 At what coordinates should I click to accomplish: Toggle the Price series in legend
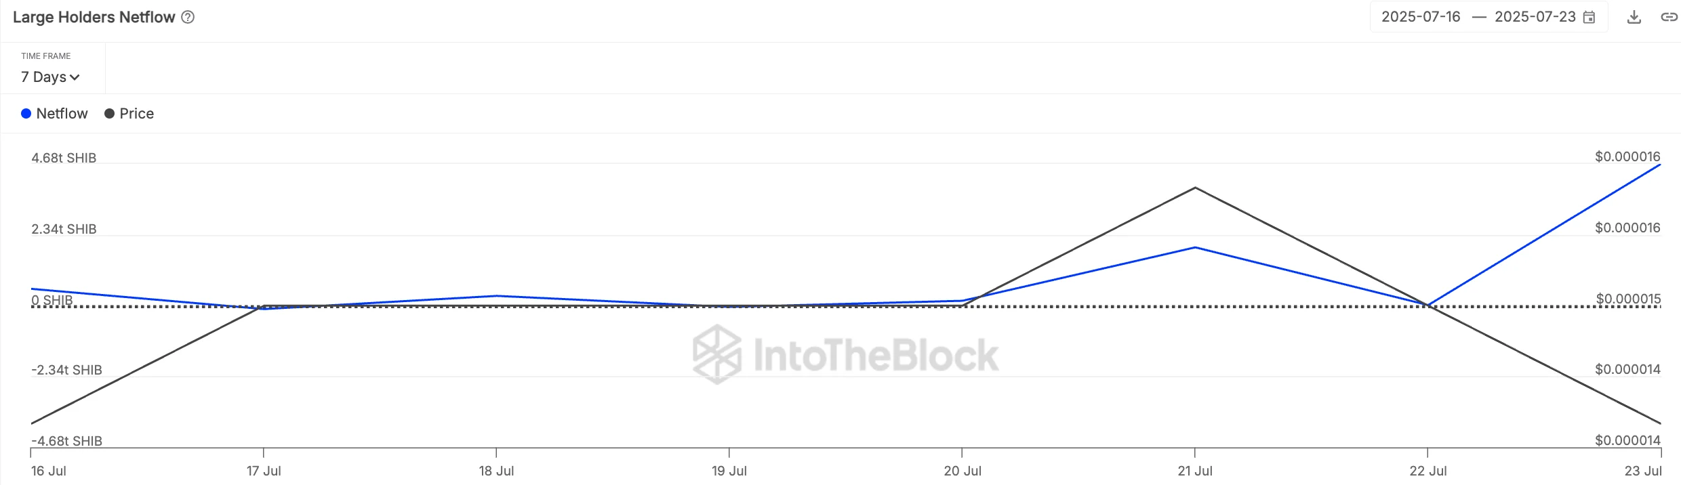[136, 114]
